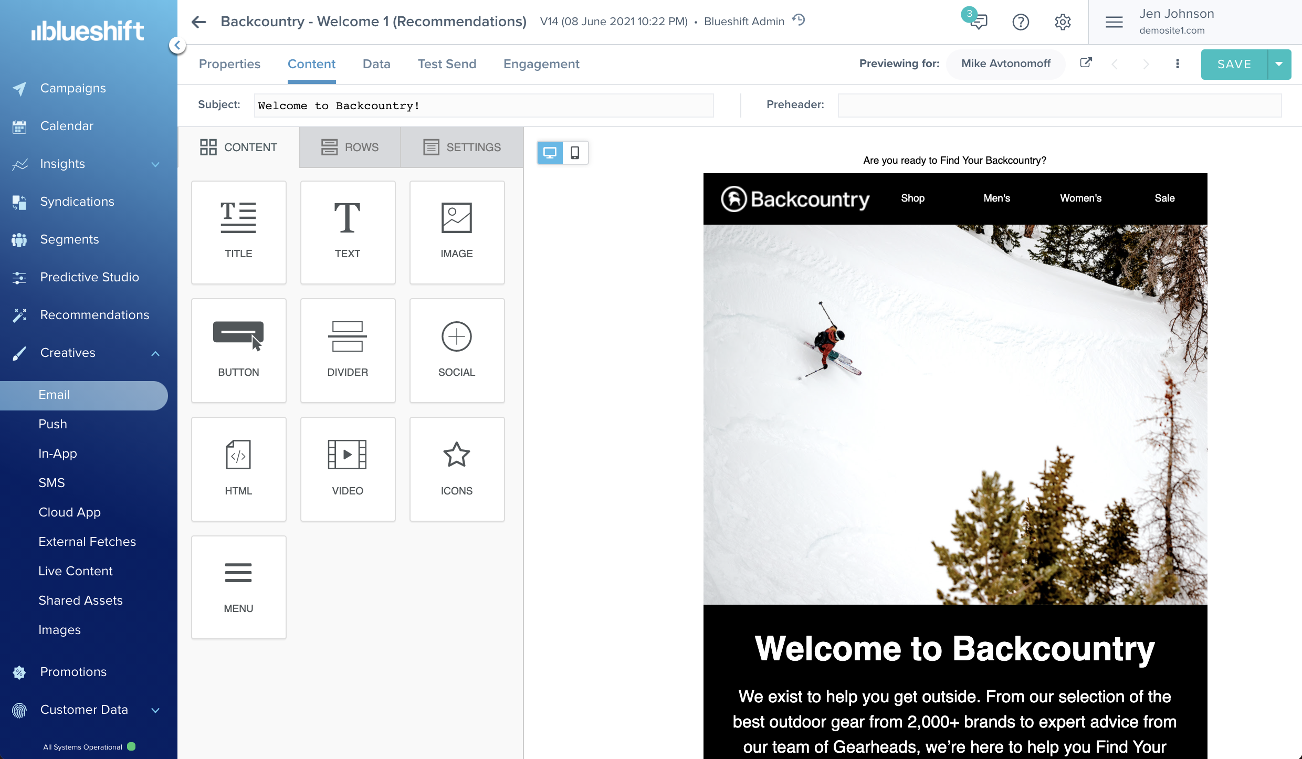This screenshot has width=1302, height=759.
Task: Open Live Content
Action: [76, 571]
